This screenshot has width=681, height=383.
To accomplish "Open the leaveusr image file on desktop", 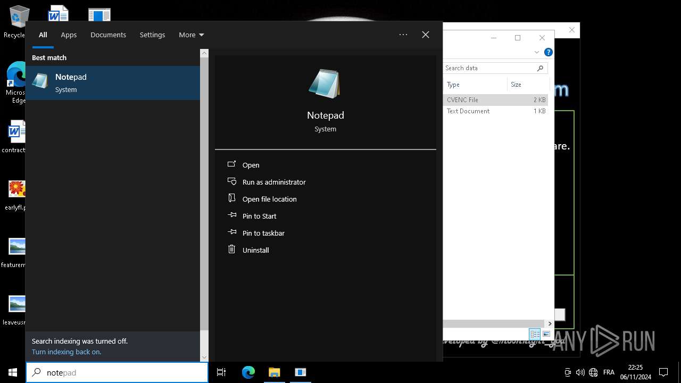I will pyautogui.click(x=16, y=310).
